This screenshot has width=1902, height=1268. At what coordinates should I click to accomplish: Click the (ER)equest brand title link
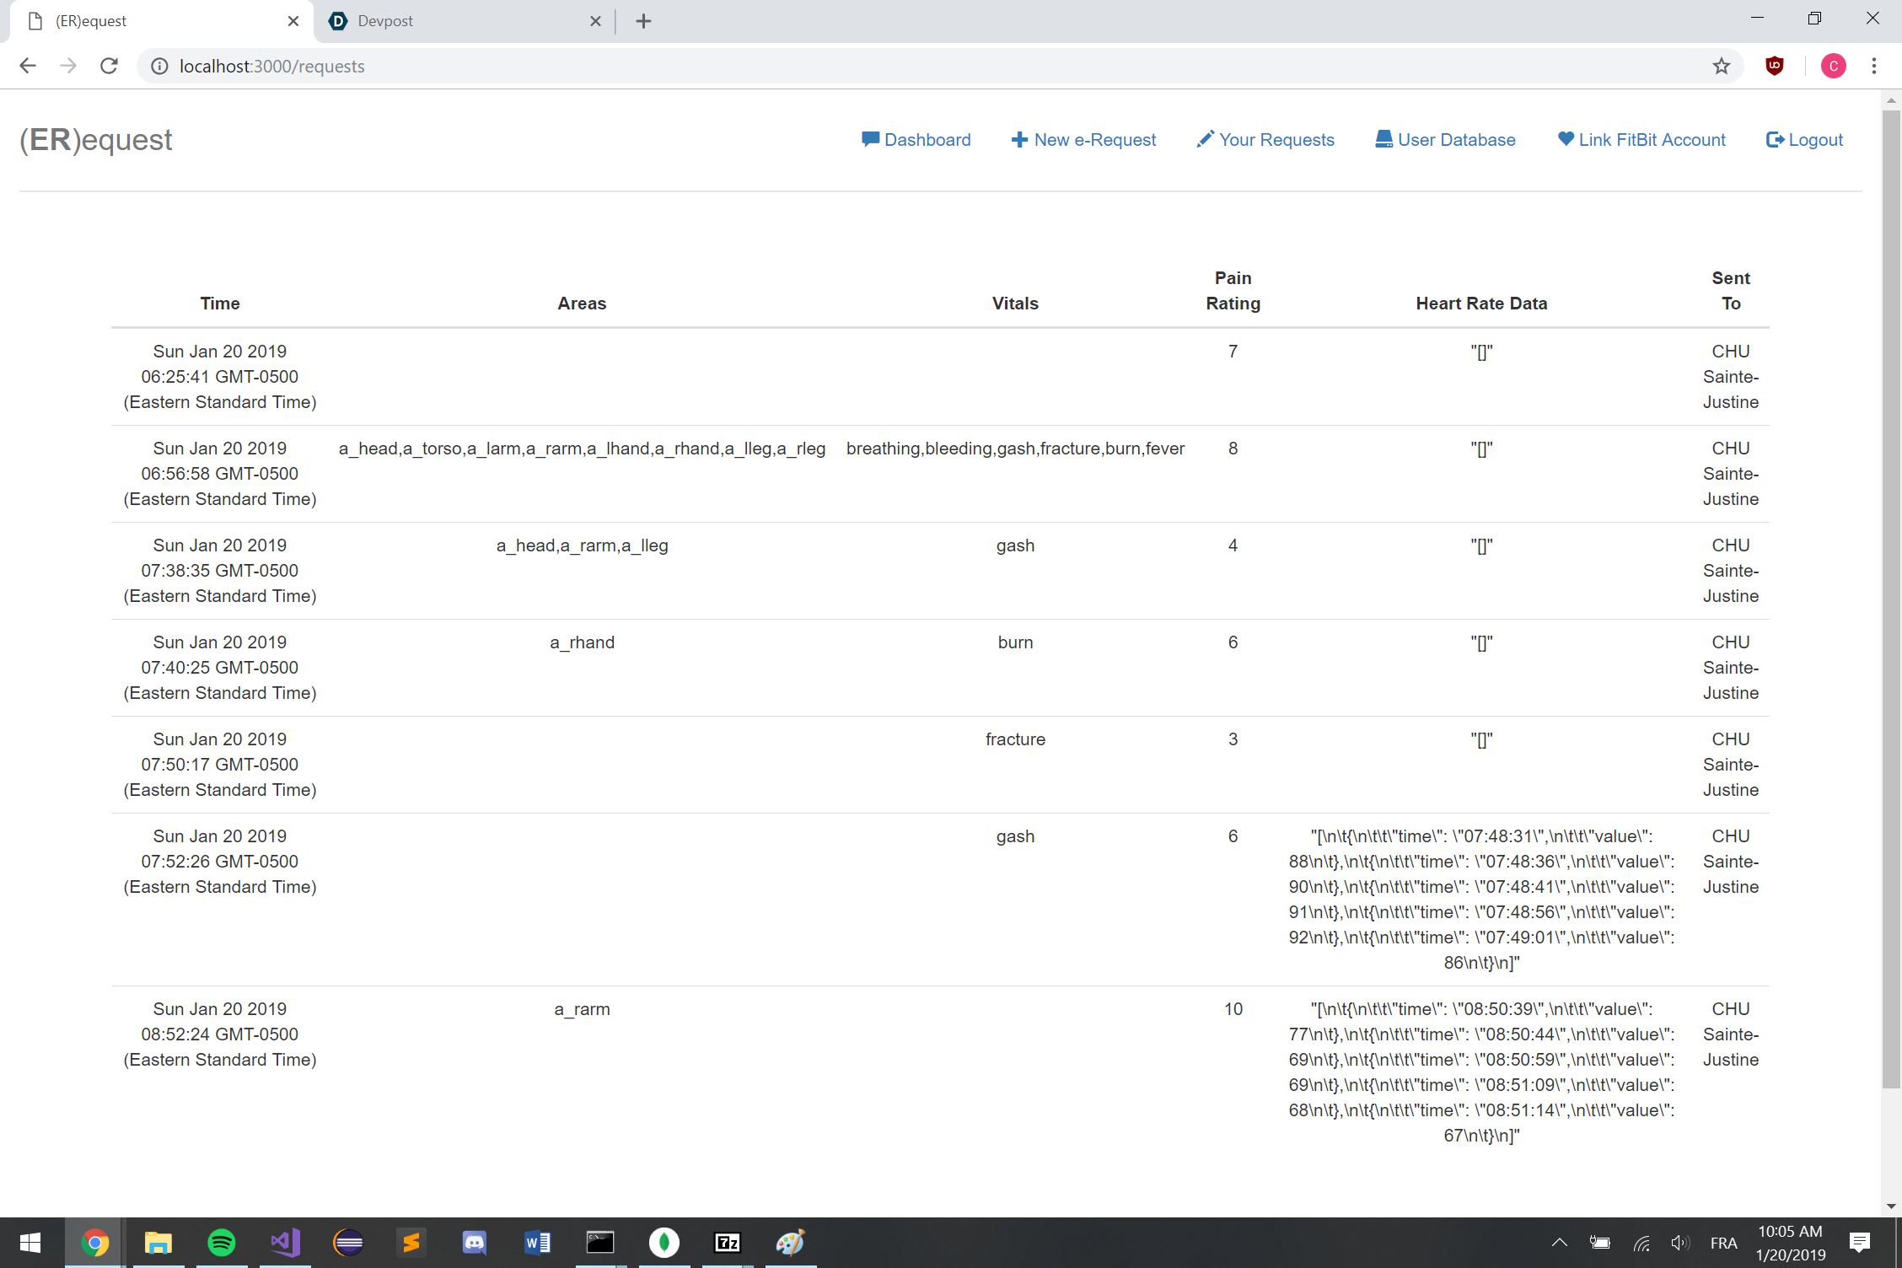pyautogui.click(x=96, y=140)
